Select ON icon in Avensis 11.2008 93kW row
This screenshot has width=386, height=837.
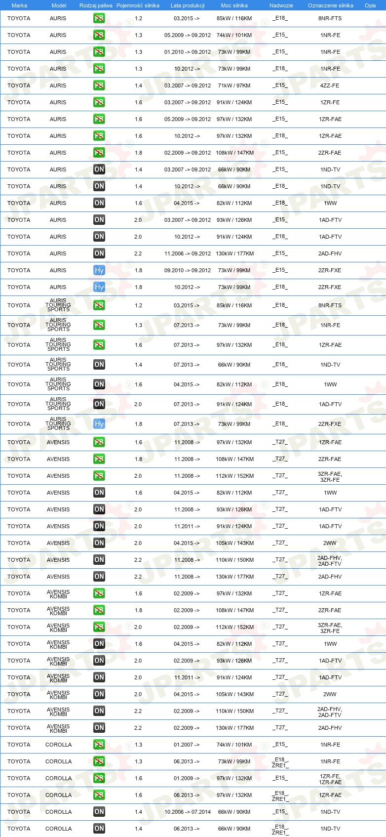[99, 509]
